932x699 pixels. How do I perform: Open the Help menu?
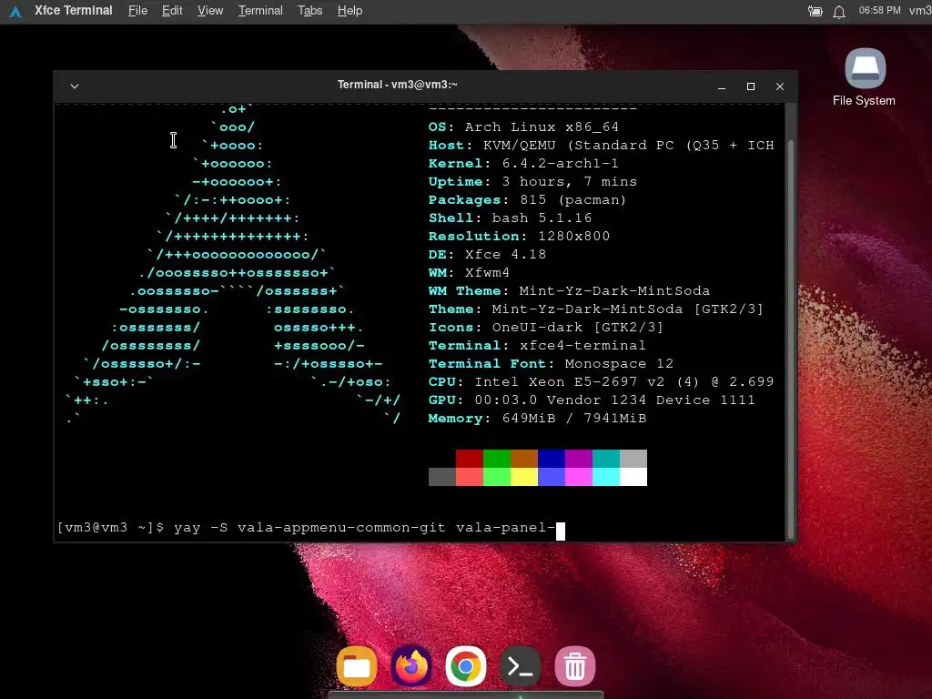coord(349,11)
